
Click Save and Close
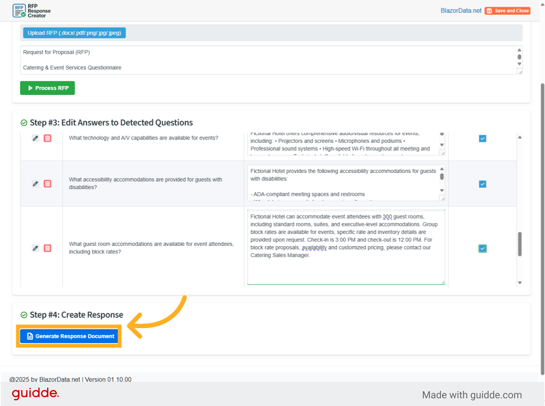coord(507,11)
